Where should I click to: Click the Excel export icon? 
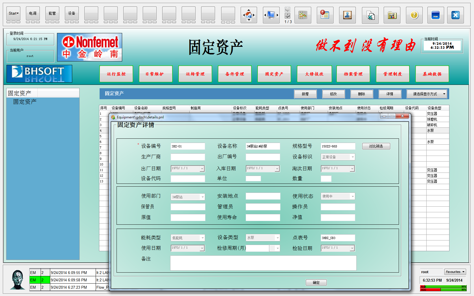click(370, 15)
